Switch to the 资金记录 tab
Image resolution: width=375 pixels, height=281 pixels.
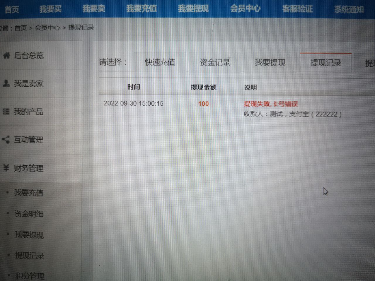tap(215, 62)
